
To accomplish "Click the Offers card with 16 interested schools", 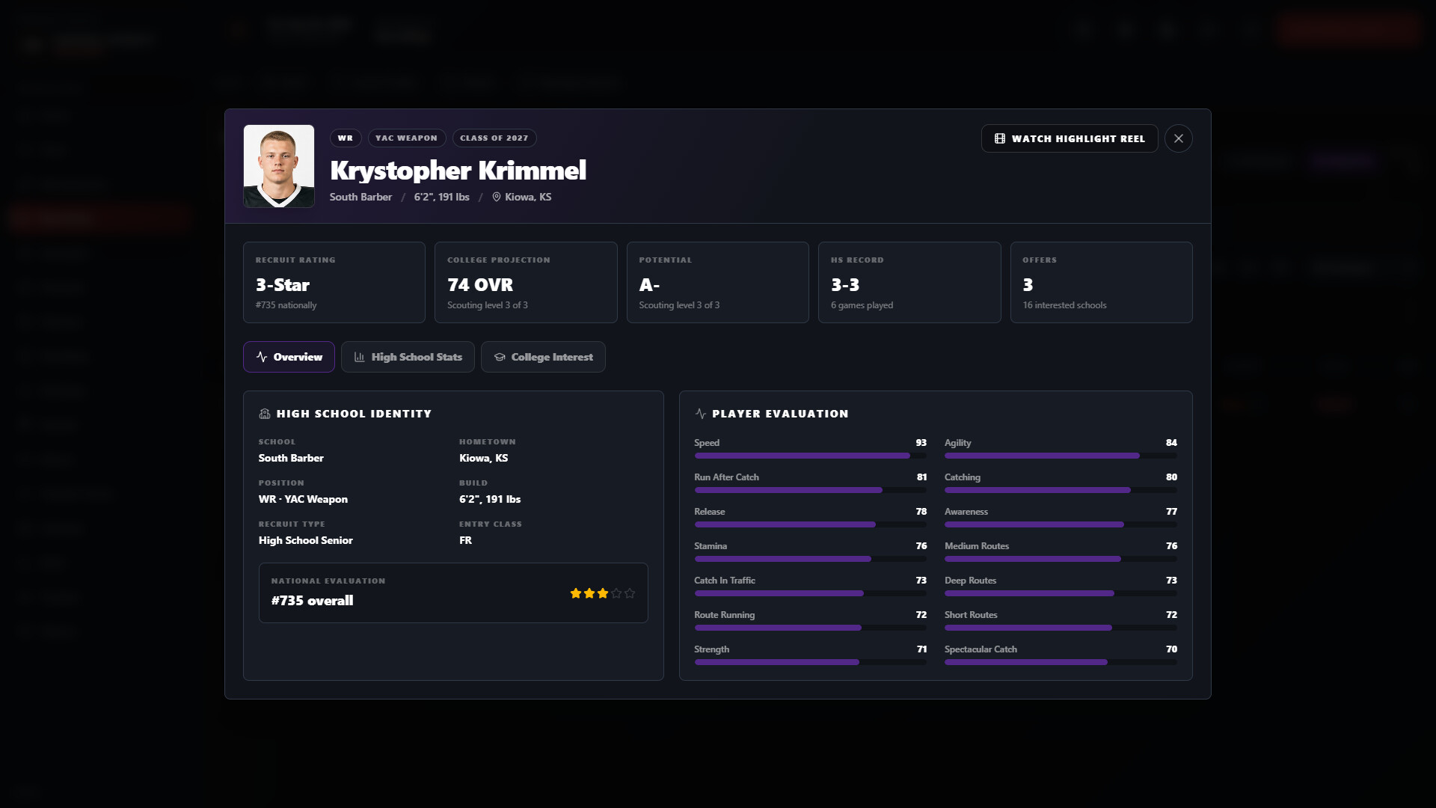I will [x=1102, y=282].
